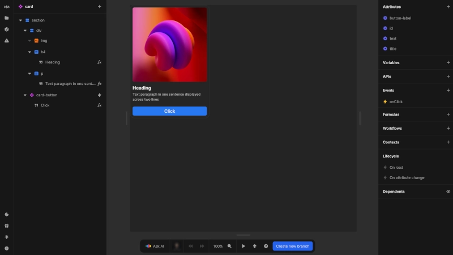This screenshot has width=453, height=255.
Task: Click the play preview button
Action: tap(243, 246)
